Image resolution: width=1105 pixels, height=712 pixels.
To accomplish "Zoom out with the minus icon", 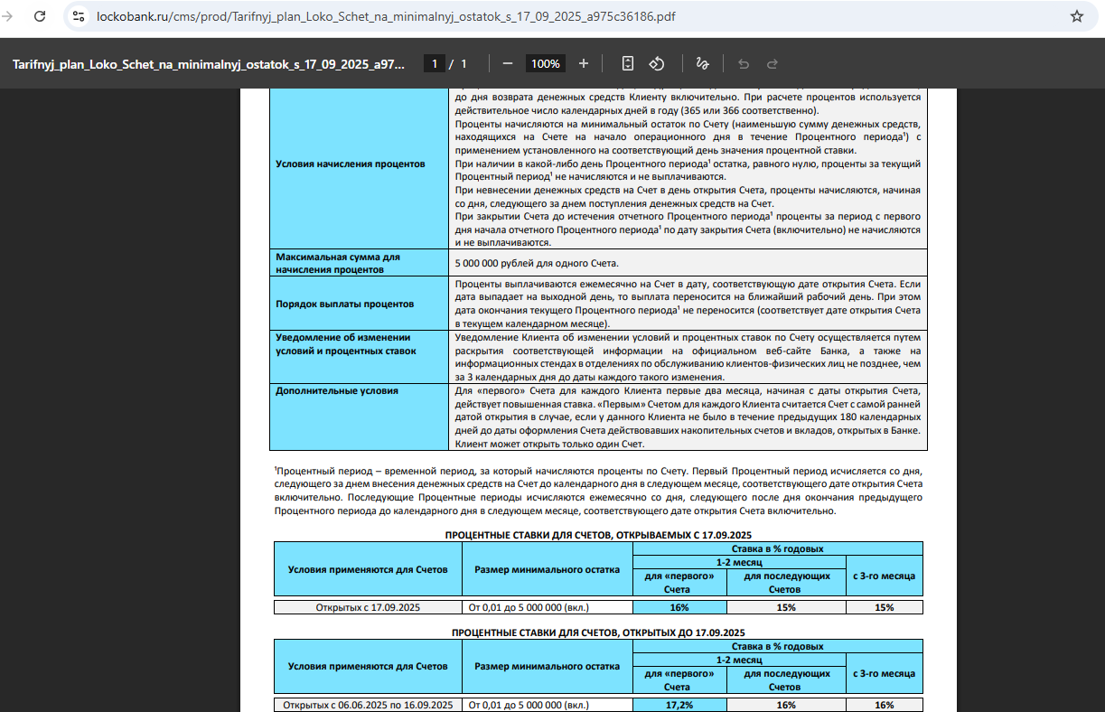I will 508,64.
